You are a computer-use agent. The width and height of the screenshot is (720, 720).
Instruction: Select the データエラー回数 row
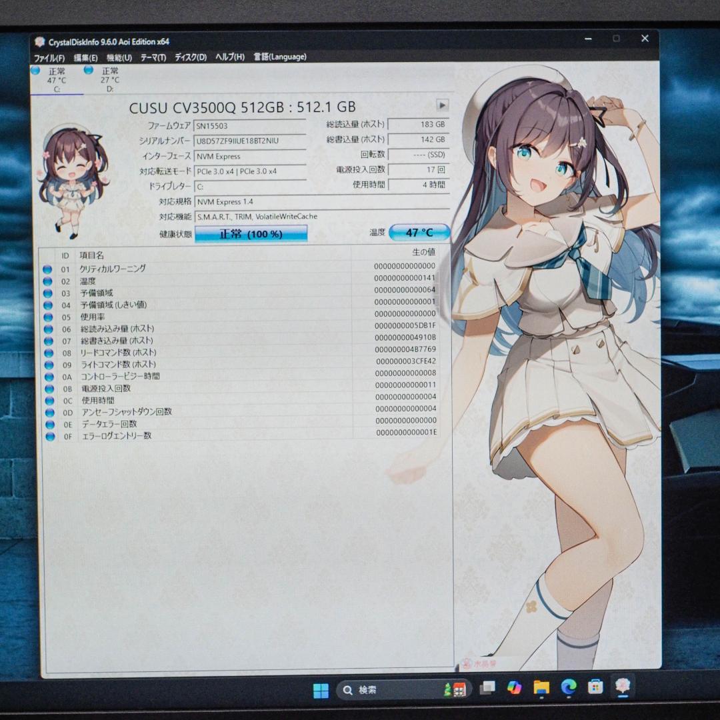pos(239,423)
